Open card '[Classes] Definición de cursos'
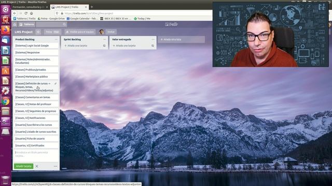 point(36,87)
